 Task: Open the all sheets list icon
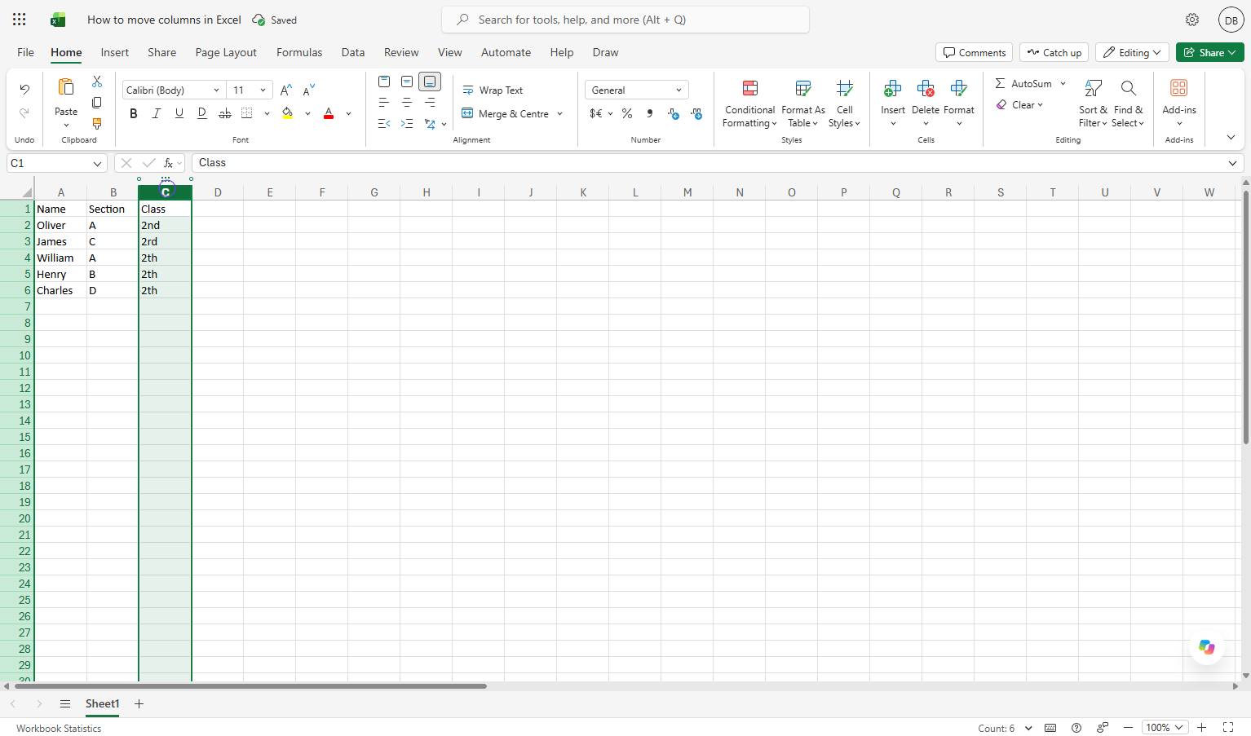pyautogui.click(x=65, y=704)
